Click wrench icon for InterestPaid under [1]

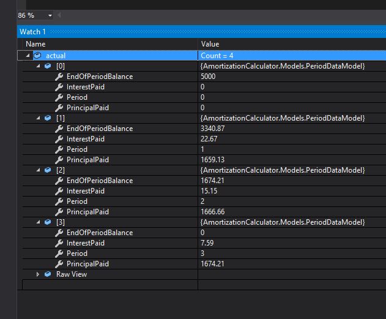[59, 139]
